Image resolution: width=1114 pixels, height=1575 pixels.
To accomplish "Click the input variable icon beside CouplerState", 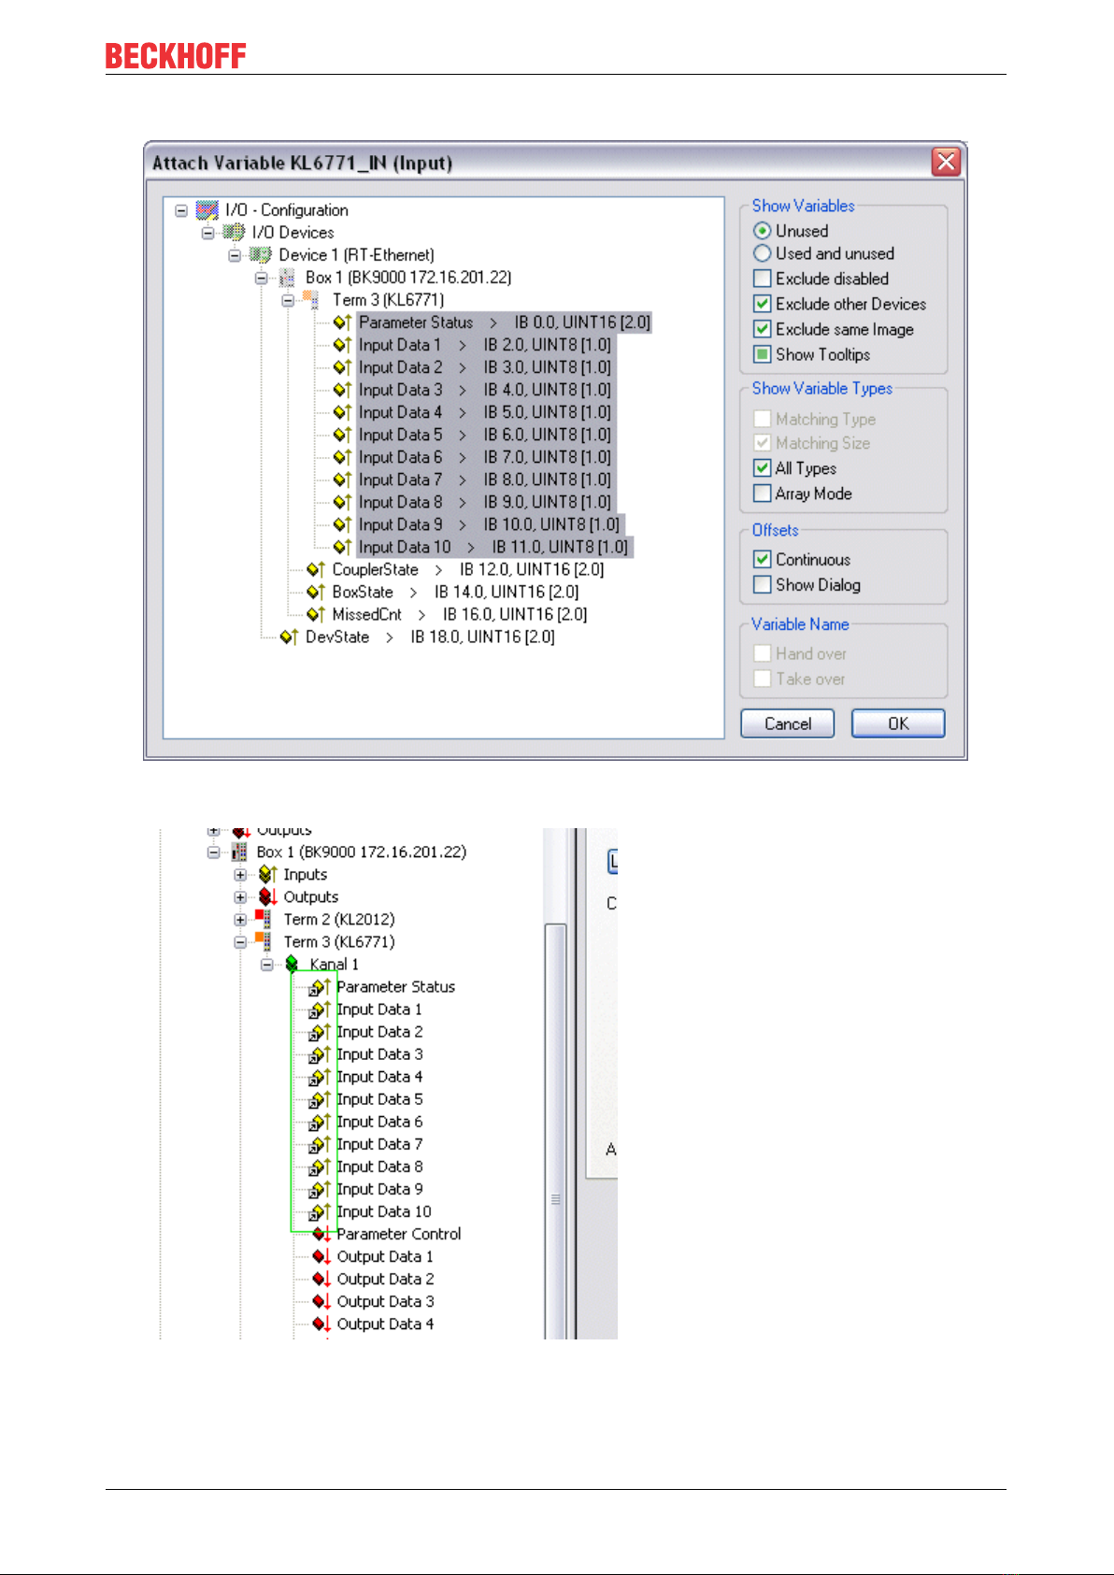I will [x=316, y=569].
